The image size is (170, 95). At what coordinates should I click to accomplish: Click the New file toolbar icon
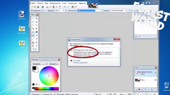[32, 7]
